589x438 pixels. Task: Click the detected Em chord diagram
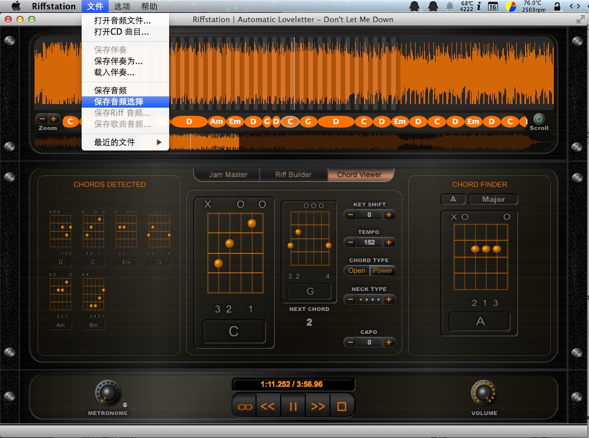[126, 231]
